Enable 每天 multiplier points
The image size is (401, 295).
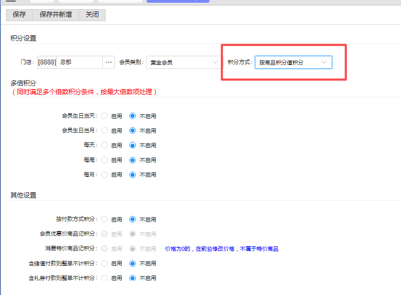coord(104,145)
